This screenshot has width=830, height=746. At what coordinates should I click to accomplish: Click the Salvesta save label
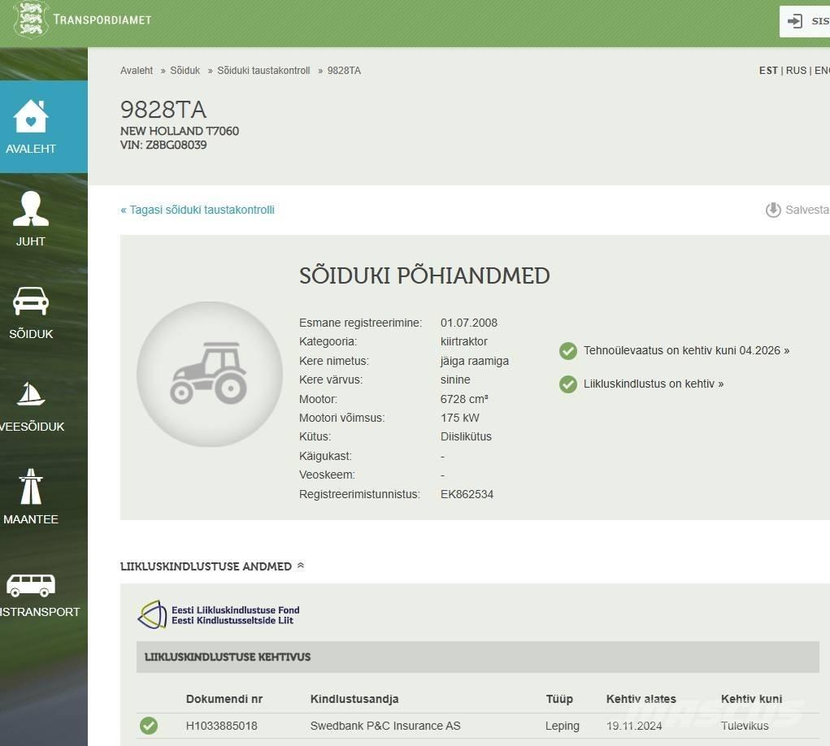click(x=806, y=210)
